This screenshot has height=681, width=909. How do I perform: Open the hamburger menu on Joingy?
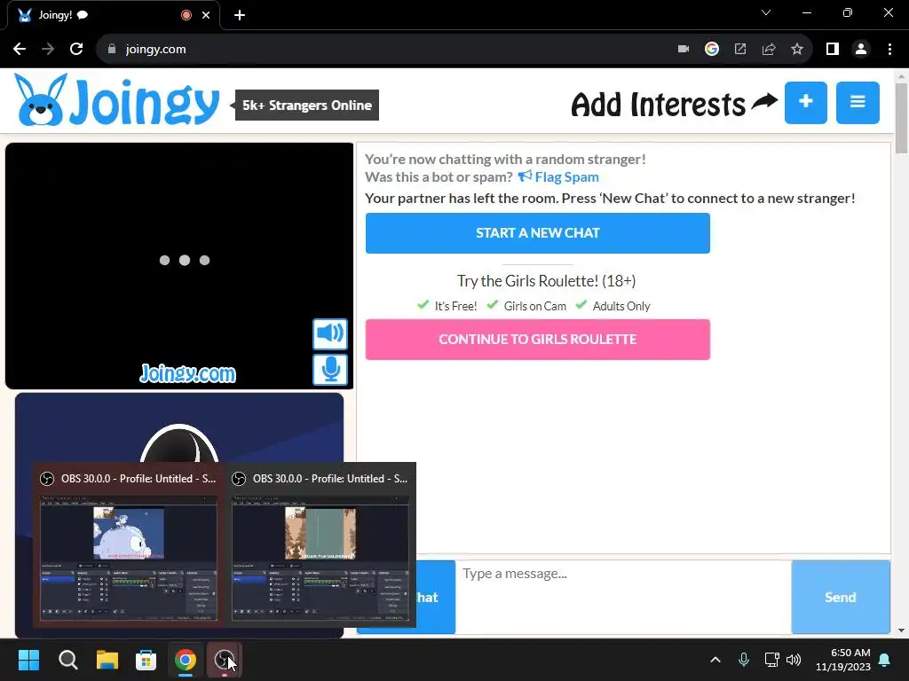click(858, 103)
